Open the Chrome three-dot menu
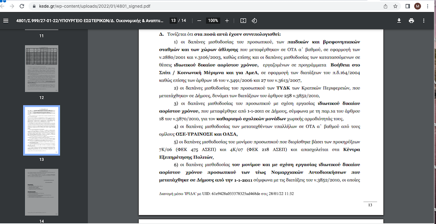 click(427, 6)
